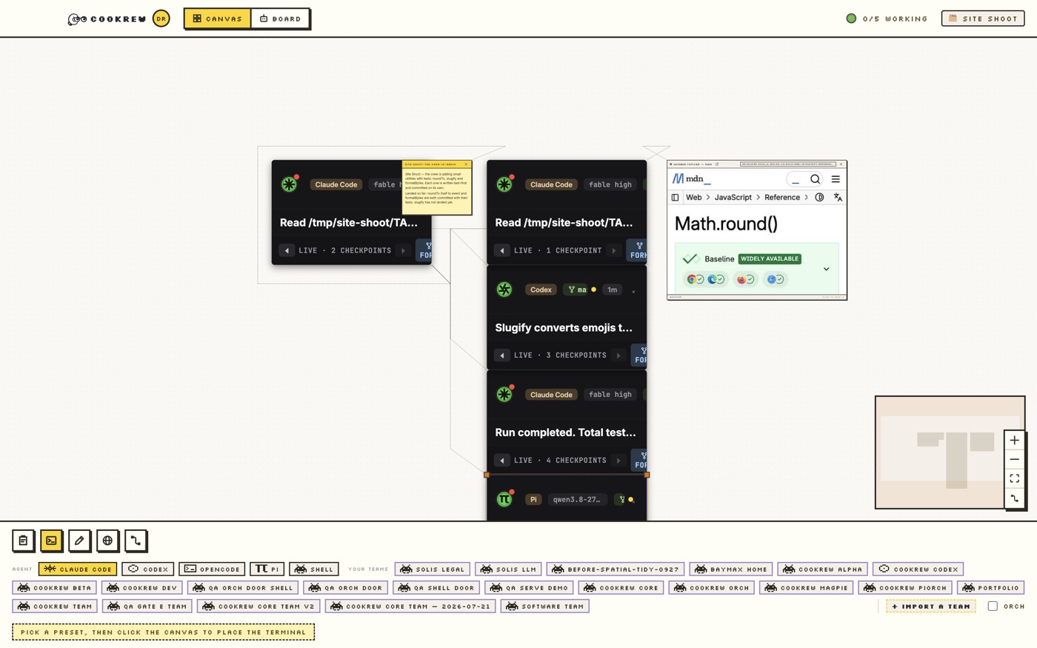Click the Import a Team button
The width and height of the screenshot is (1037, 648).
pos(931,606)
